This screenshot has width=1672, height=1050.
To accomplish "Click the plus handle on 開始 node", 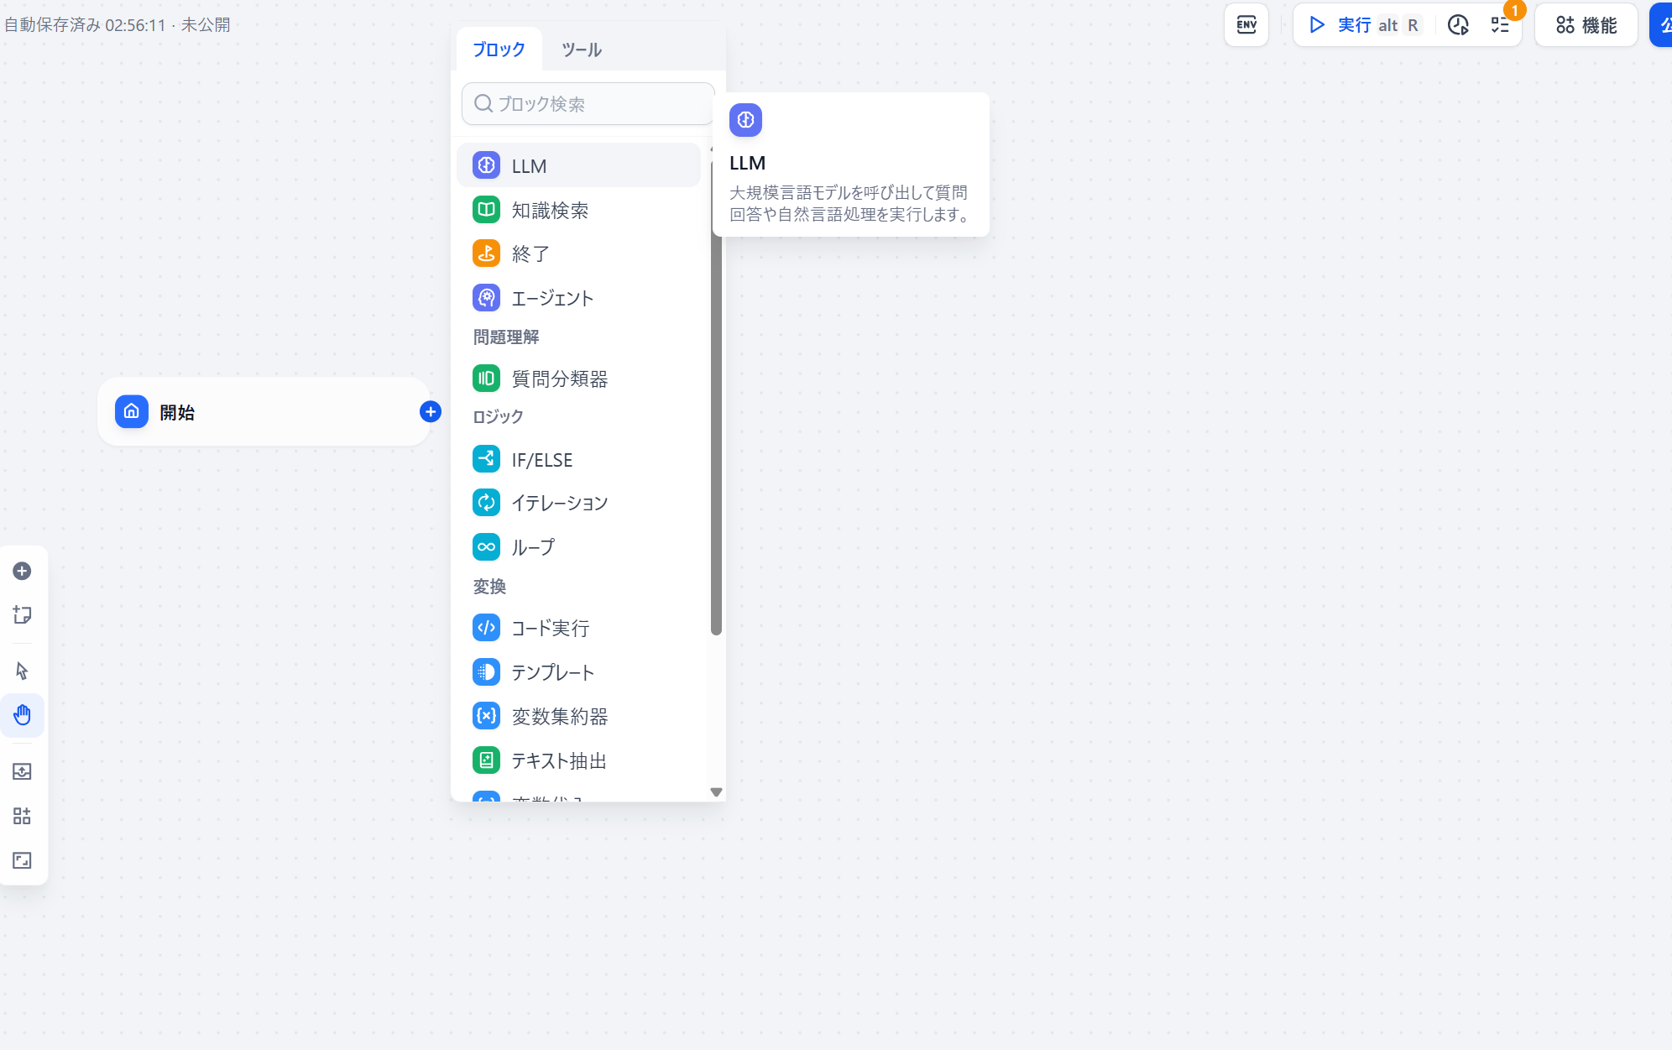I will pos(431,411).
